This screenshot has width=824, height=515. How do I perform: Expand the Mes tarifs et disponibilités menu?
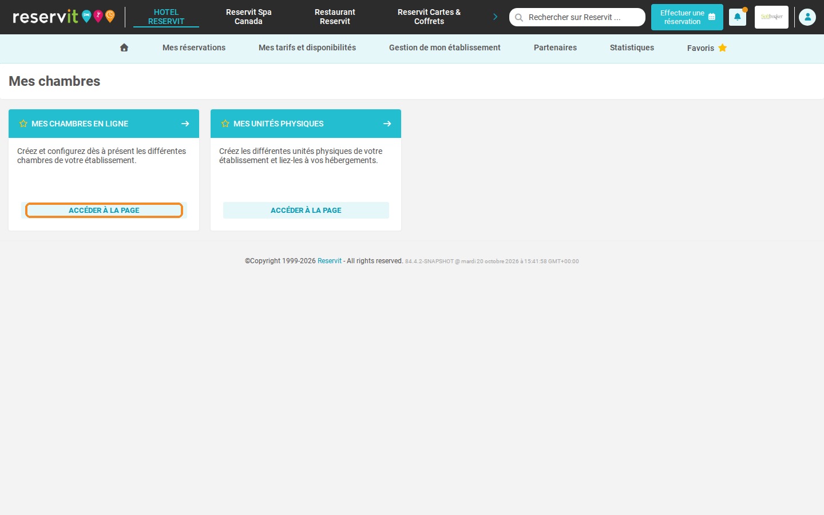(x=307, y=47)
